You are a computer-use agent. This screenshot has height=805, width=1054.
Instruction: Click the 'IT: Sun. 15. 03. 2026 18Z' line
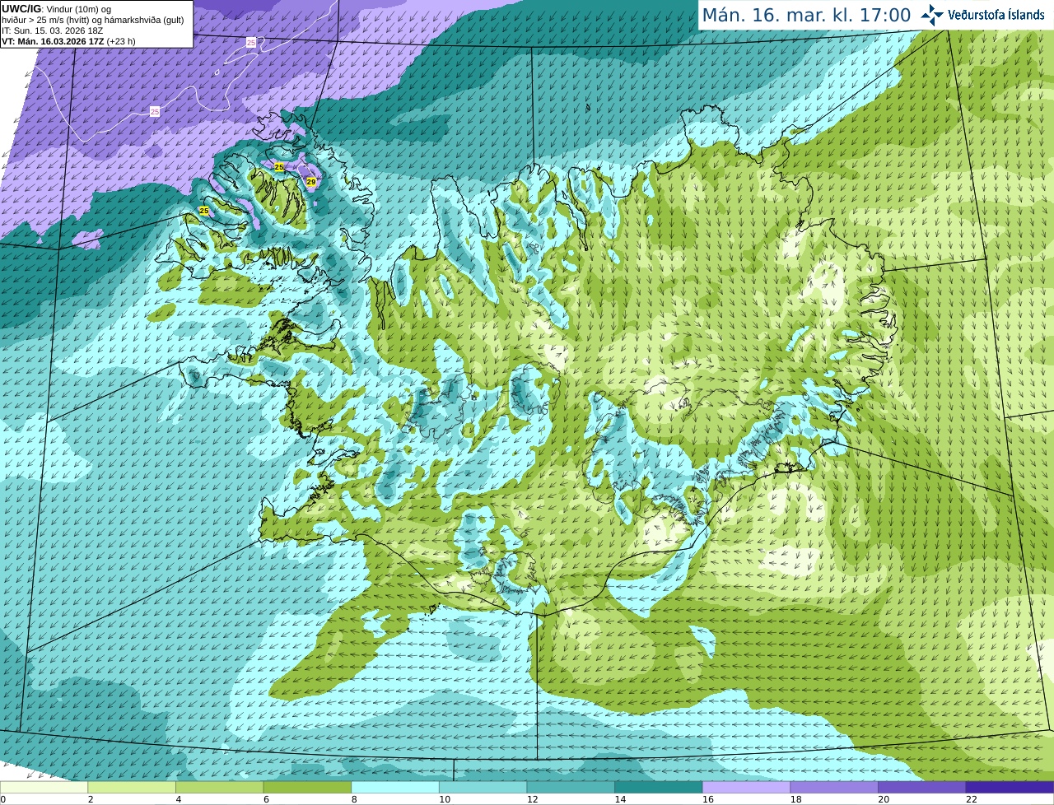(x=53, y=30)
